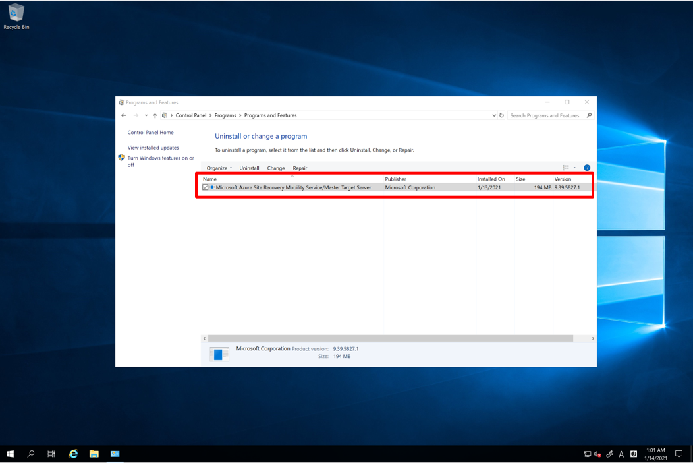Click the Forward navigation arrow
The image size is (693, 463).
click(136, 115)
